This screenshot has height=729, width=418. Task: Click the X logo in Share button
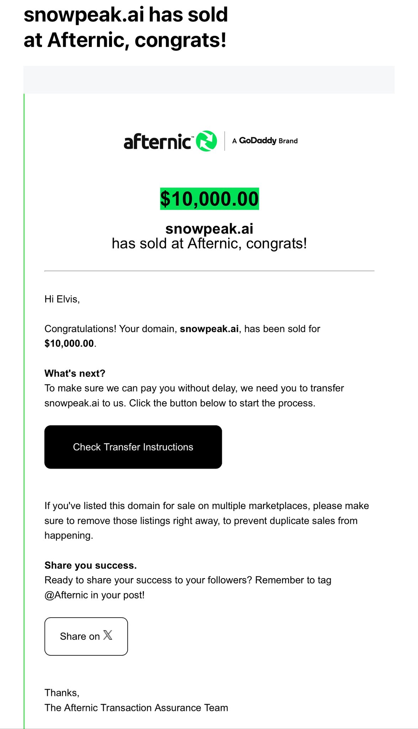pos(108,635)
